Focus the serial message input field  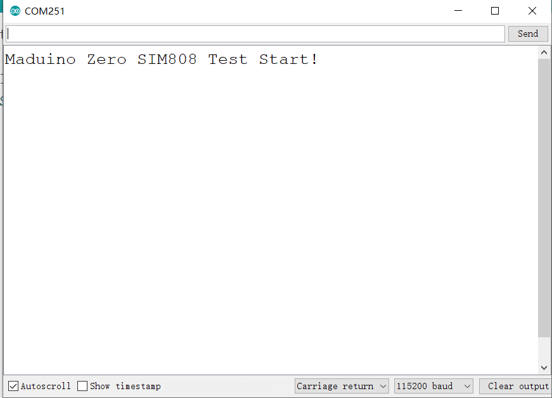[x=255, y=34]
